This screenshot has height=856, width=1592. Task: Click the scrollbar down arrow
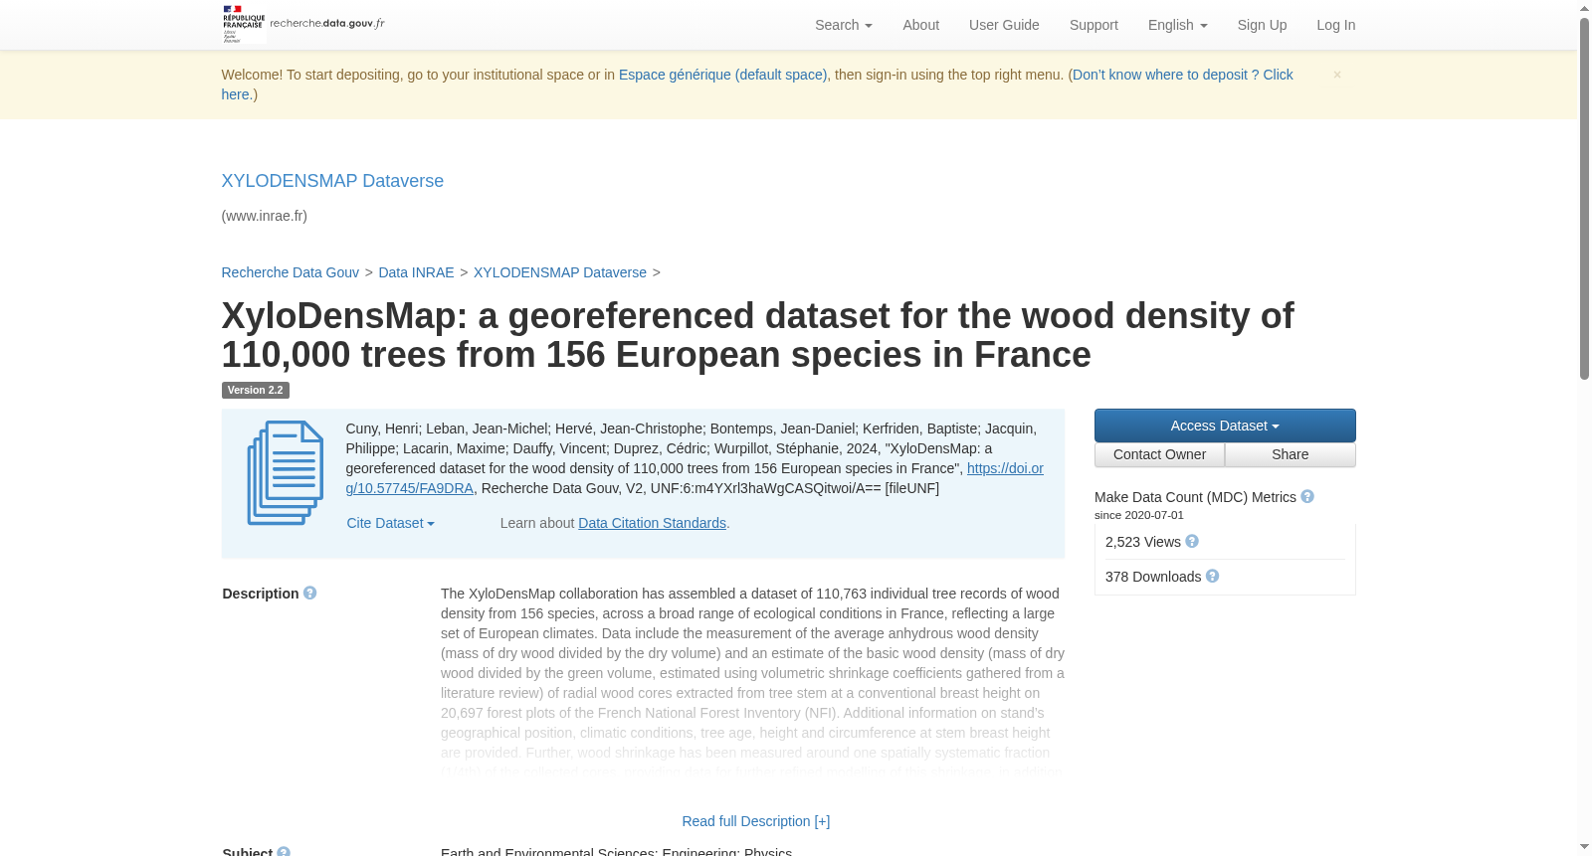pos(1584,847)
